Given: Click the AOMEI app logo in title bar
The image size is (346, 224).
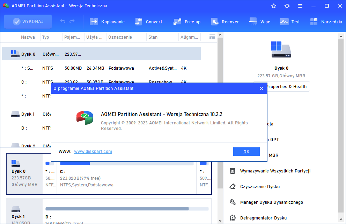Looking at the screenshot, I should pos(6,6).
